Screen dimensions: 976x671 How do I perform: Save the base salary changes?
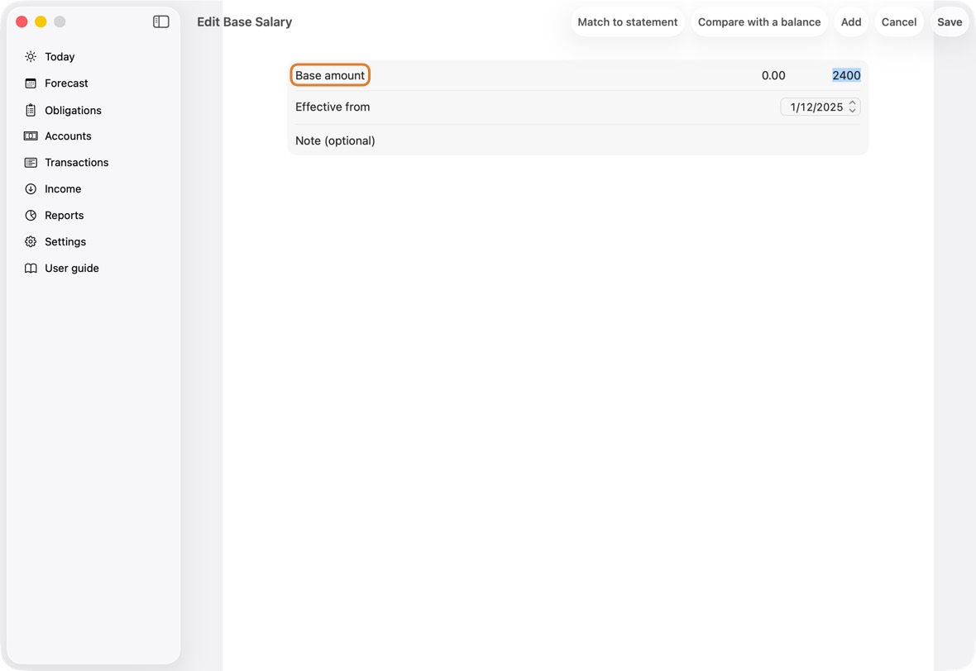[950, 21]
